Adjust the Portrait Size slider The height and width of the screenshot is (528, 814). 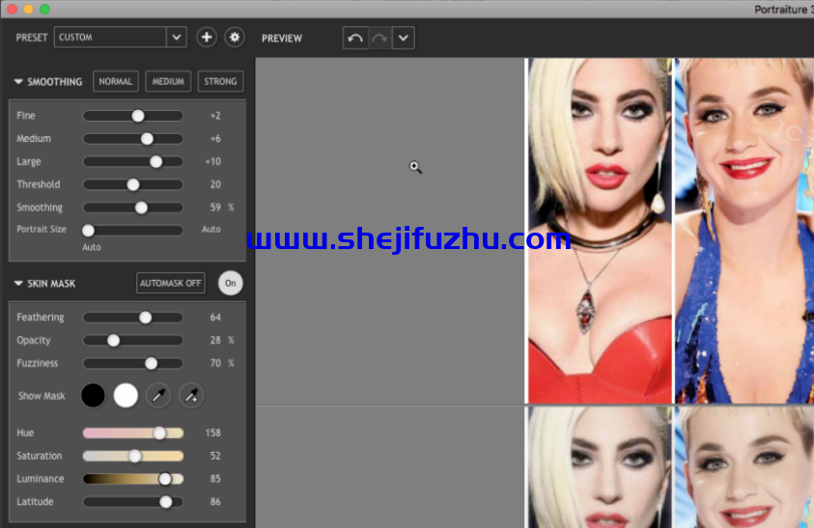pyautogui.click(x=133, y=230)
